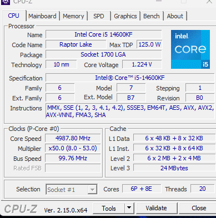Click the Max TDP value 125.0 W
The image size is (216, 218).
click(x=149, y=44)
